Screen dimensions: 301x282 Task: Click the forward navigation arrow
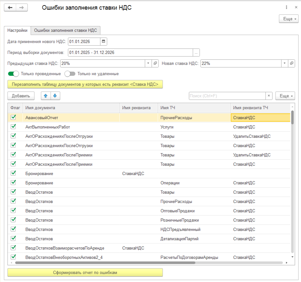pyautogui.click(x=22, y=8)
